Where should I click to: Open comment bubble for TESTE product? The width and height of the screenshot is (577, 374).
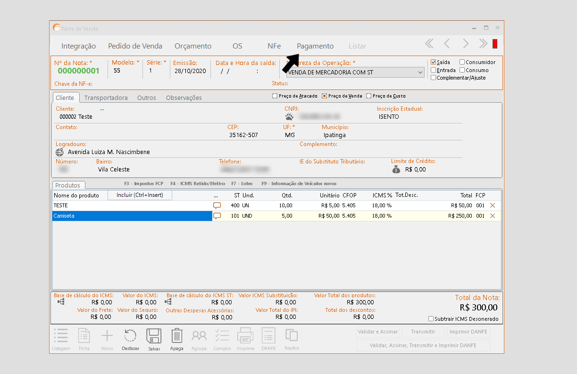coord(217,206)
